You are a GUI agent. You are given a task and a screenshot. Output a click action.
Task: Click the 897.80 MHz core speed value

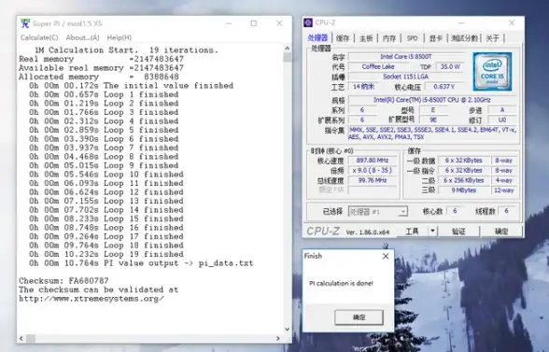coord(373,161)
